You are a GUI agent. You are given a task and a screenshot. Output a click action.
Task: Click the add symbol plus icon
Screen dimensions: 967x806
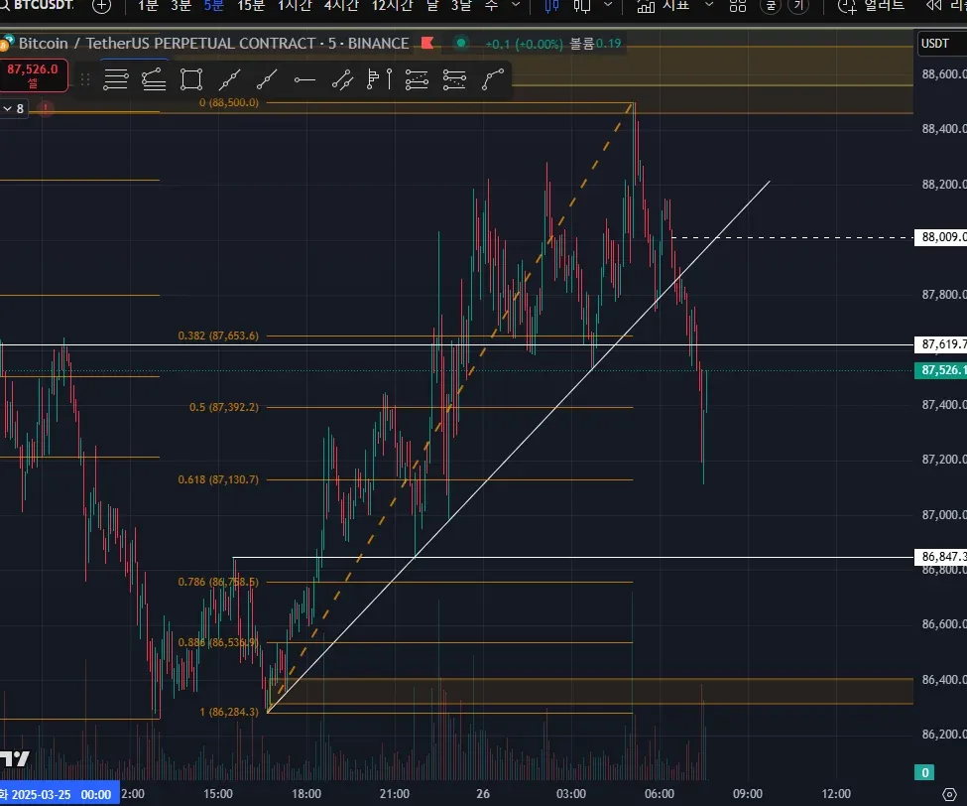pos(102,6)
